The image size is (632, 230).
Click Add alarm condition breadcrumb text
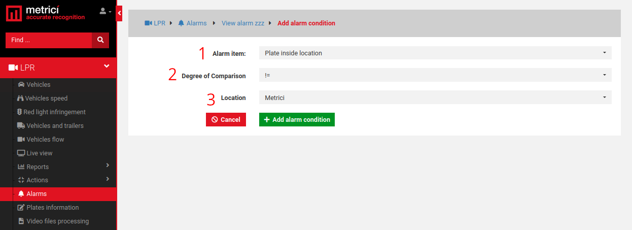[x=306, y=23]
